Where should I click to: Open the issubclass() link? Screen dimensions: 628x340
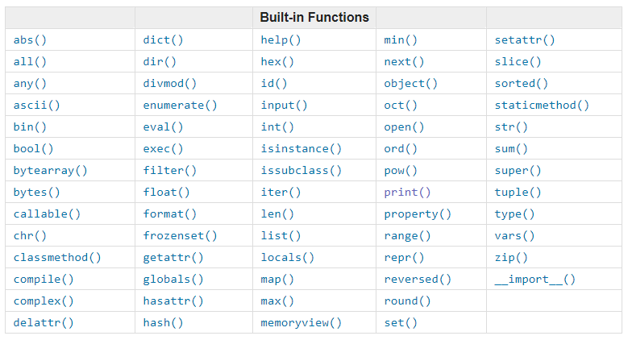click(x=301, y=170)
